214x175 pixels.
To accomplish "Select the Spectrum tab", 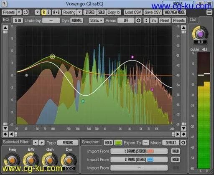I will click(x=91, y=142).
